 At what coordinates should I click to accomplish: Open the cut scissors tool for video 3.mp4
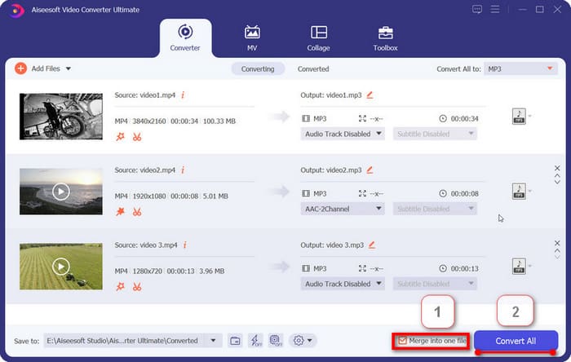pyautogui.click(x=137, y=287)
